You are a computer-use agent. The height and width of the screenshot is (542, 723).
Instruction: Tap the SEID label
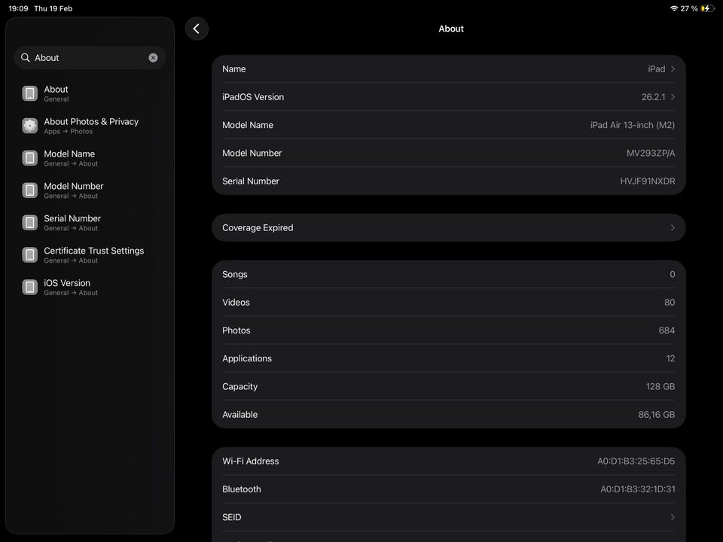[x=231, y=517]
